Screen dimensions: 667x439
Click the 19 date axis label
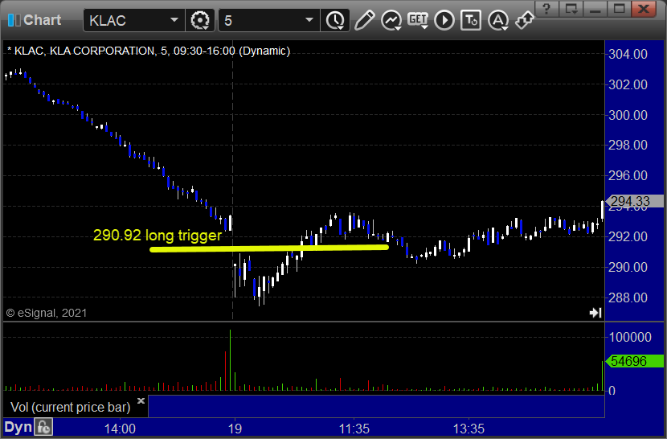(x=235, y=429)
